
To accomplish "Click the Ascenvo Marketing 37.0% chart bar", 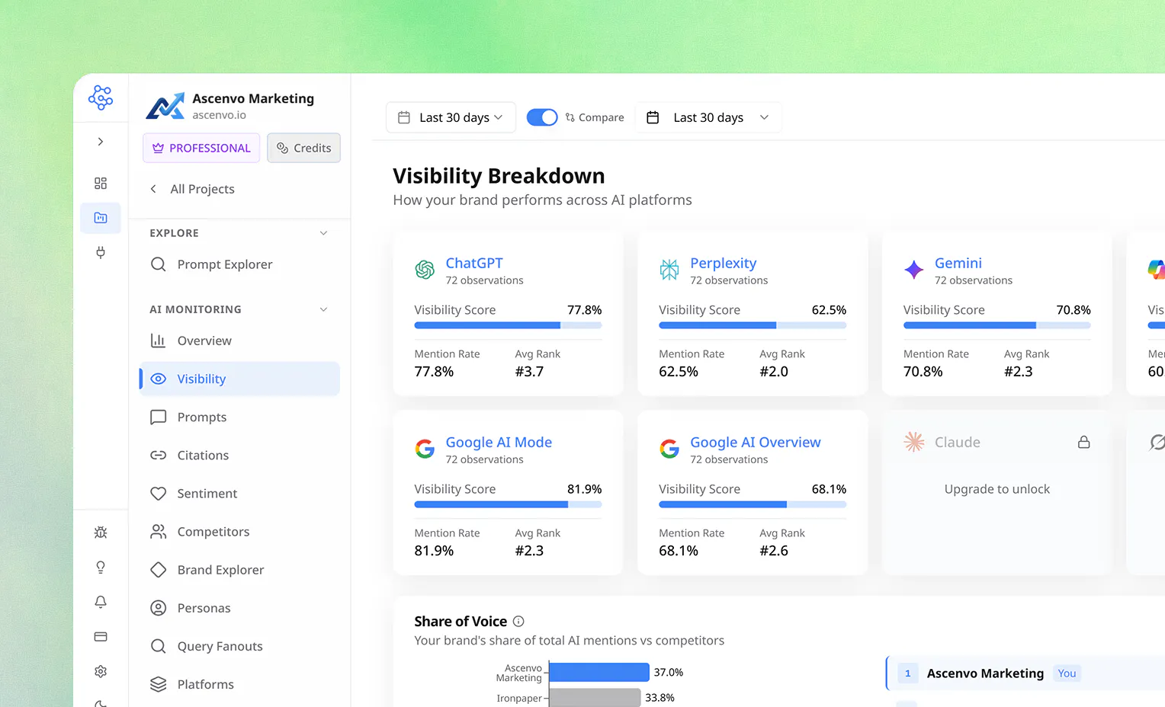I will pyautogui.click(x=599, y=672).
